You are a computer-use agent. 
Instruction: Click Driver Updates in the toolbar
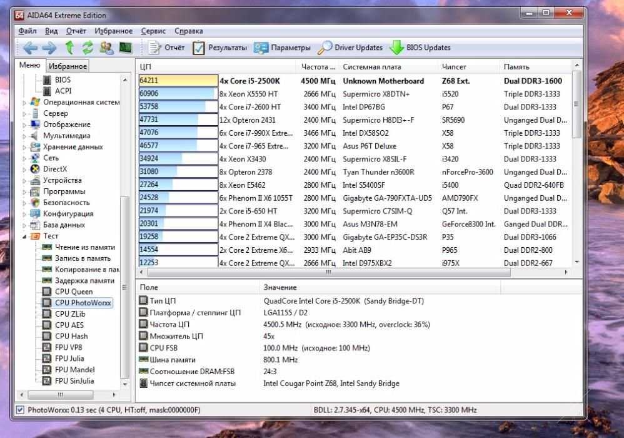[x=350, y=48]
